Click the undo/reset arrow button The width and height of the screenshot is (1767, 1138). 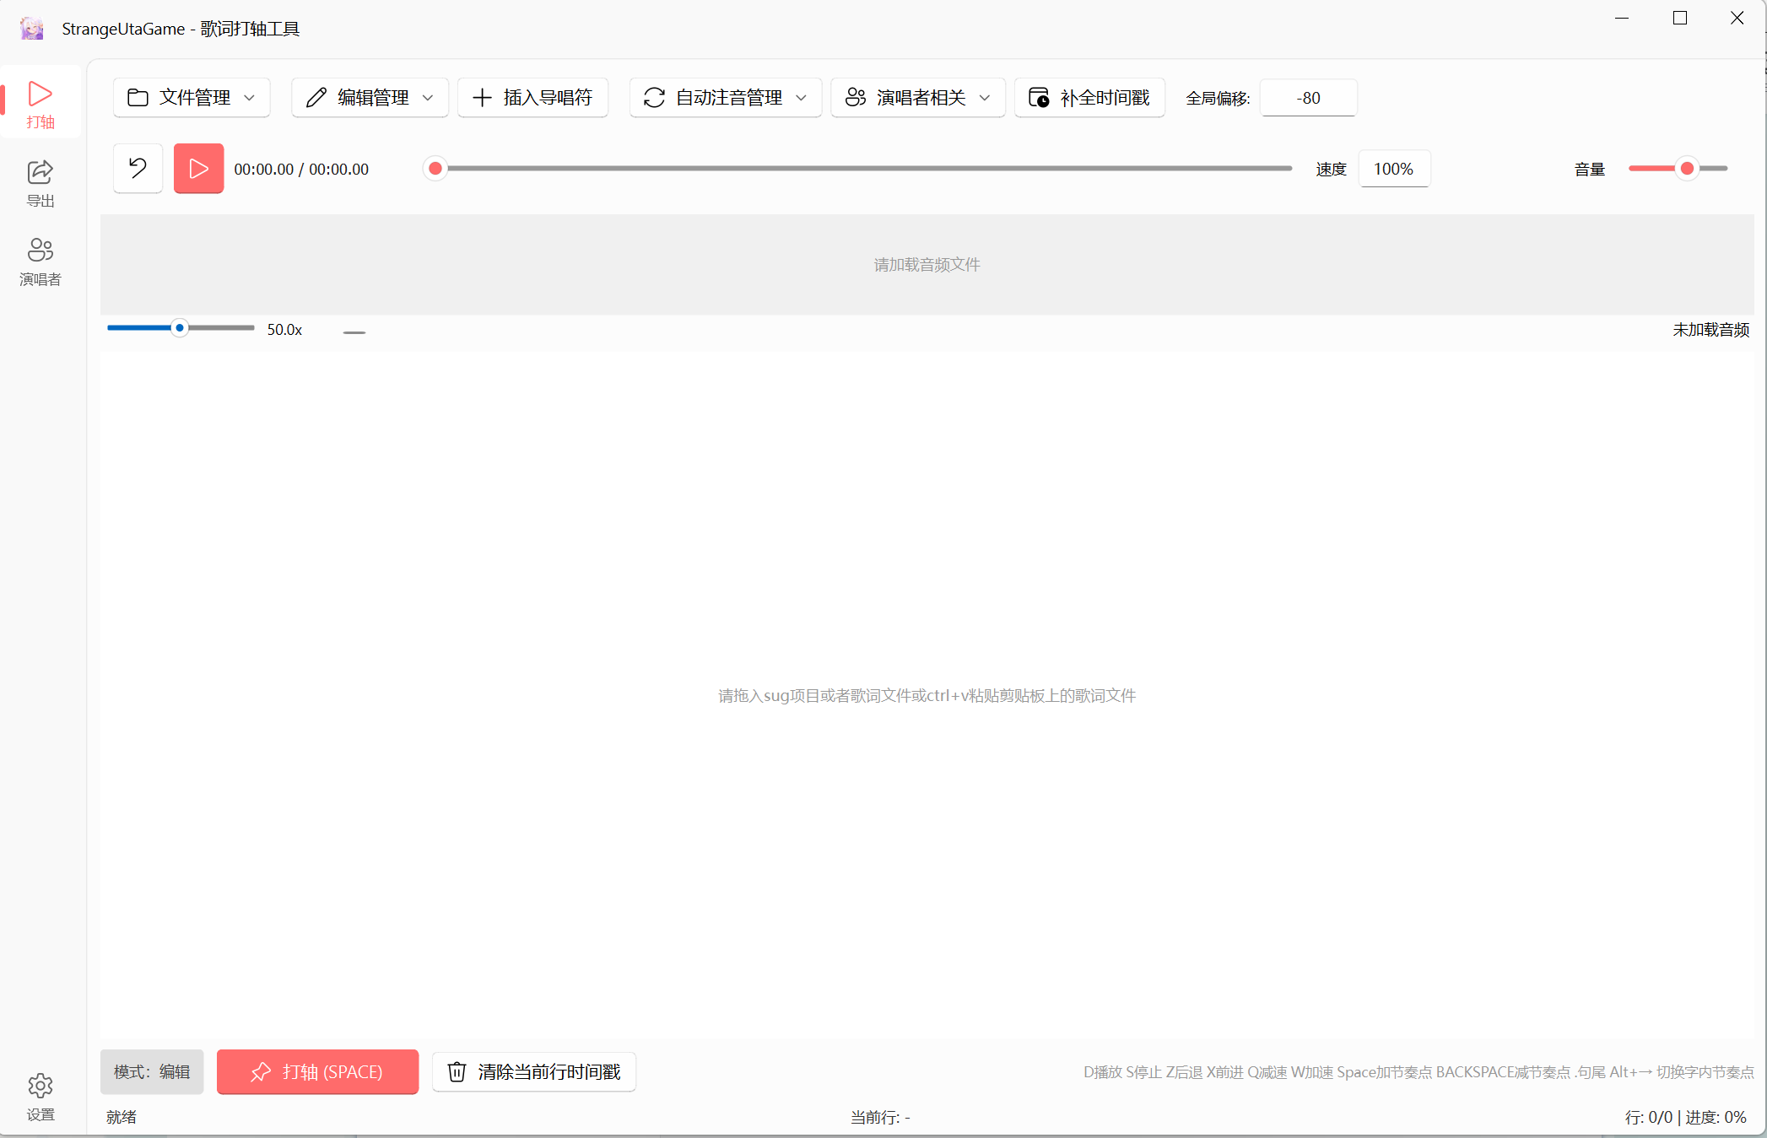click(x=138, y=169)
